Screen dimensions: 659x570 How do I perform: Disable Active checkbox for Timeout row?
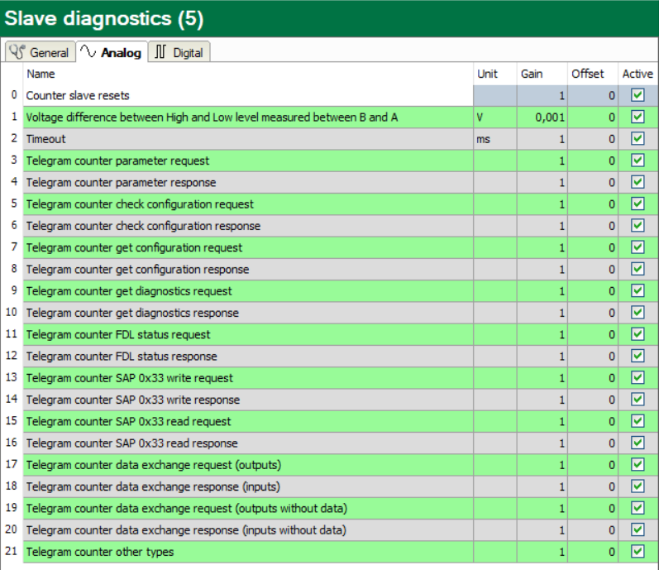click(637, 139)
